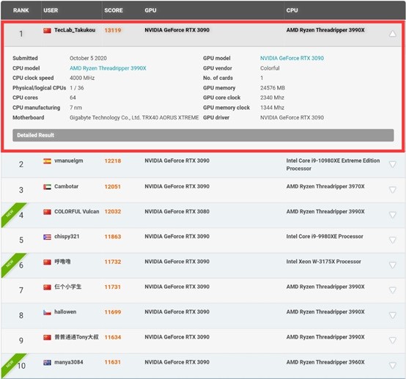Click Intel Xeon W-3175X Processor cell
The height and width of the screenshot is (379, 406).
tap(324, 262)
